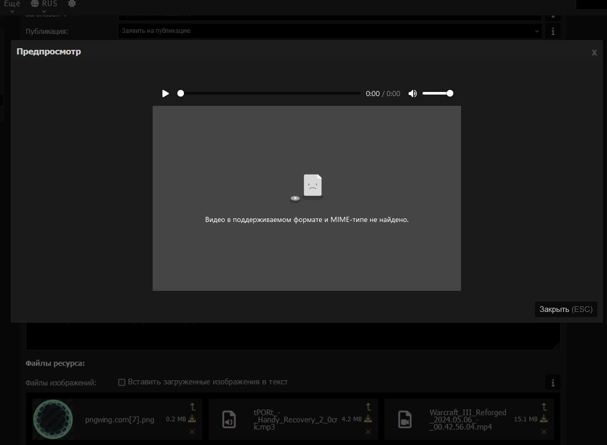Delete the Warcraft_III_Reforged mp4 file
This screenshot has height=445, width=607.
pos(544,432)
